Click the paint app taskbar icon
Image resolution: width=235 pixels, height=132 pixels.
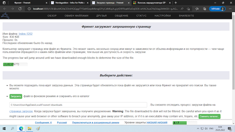point(38,128)
